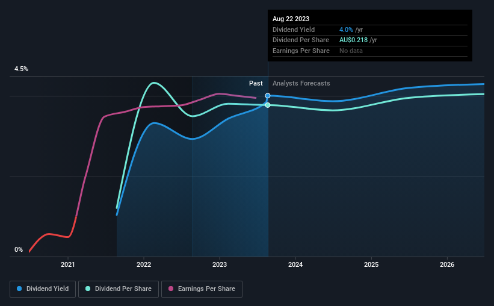Toggle the Dividend Yield legend button
Screen dimensions: 494x306
tap(43, 289)
